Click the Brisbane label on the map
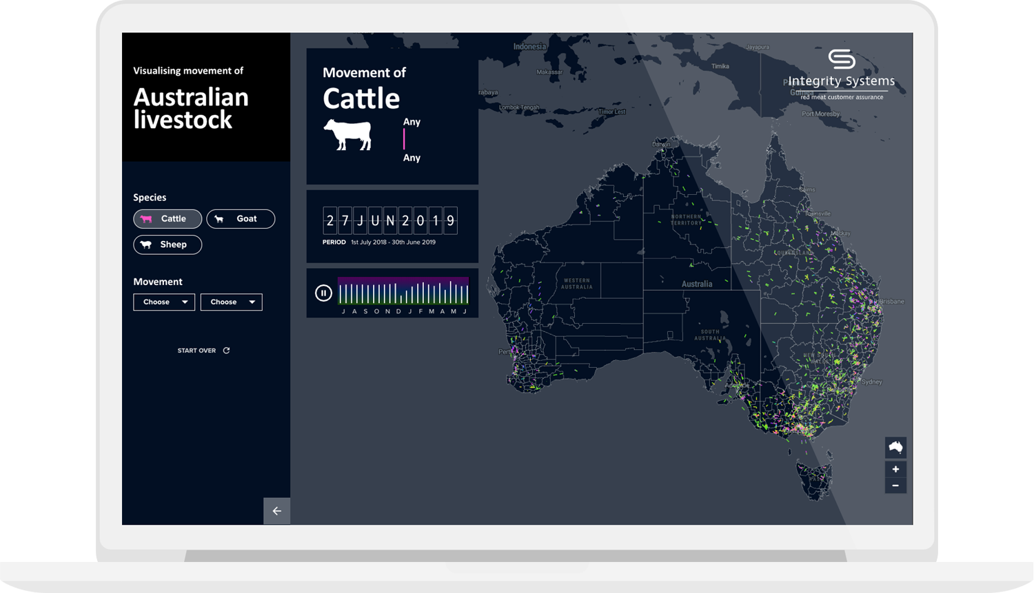1034x593 pixels. click(892, 301)
